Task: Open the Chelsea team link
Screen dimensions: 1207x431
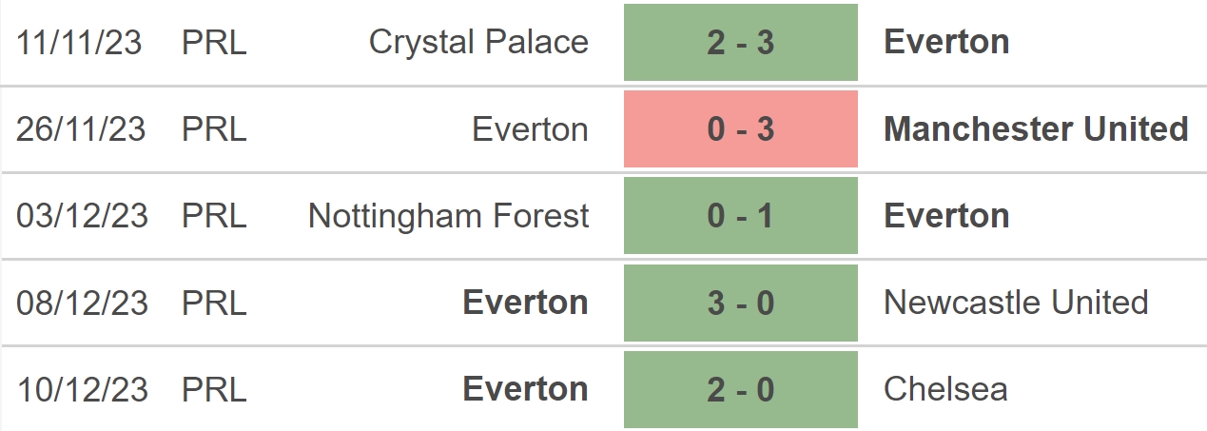Action: click(x=945, y=389)
